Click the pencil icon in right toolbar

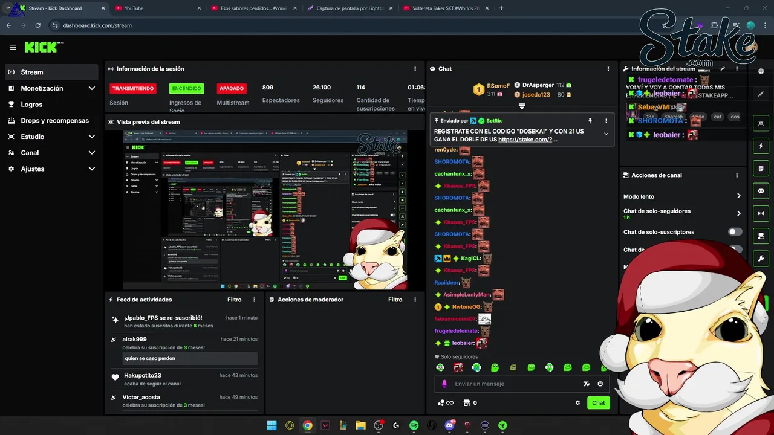(x=761, y=94)
